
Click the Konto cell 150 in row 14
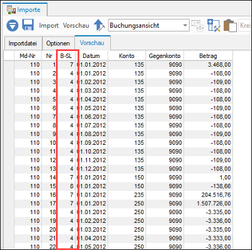(x=127, y=178)
